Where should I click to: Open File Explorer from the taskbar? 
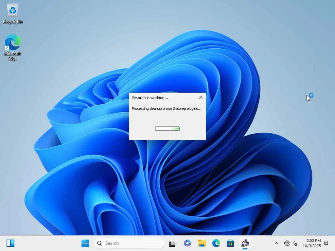(202, 243)
